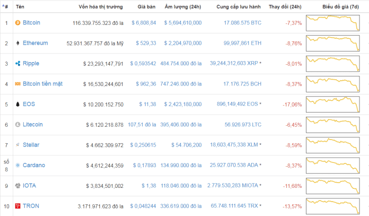Sort the table by Giá bán header
Image resolution: width=369 pixels, height=216 pixels.
146,7
